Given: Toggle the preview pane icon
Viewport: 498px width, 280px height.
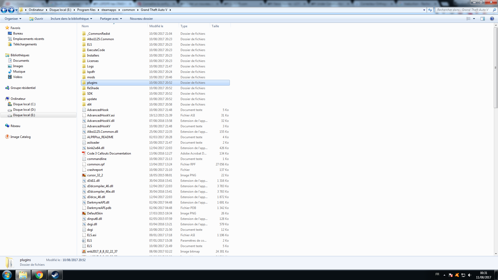Looking at the screenshot, I should (482, 19).
